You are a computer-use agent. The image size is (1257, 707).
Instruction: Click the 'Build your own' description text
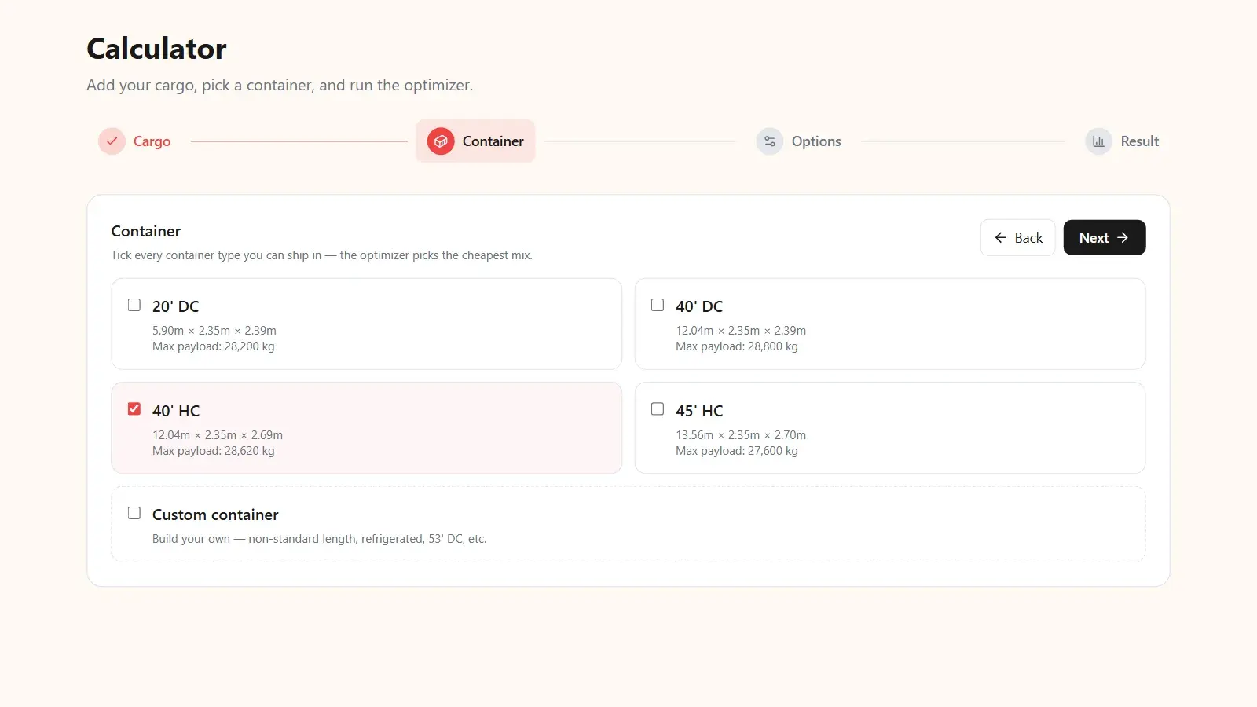(320, 539)
